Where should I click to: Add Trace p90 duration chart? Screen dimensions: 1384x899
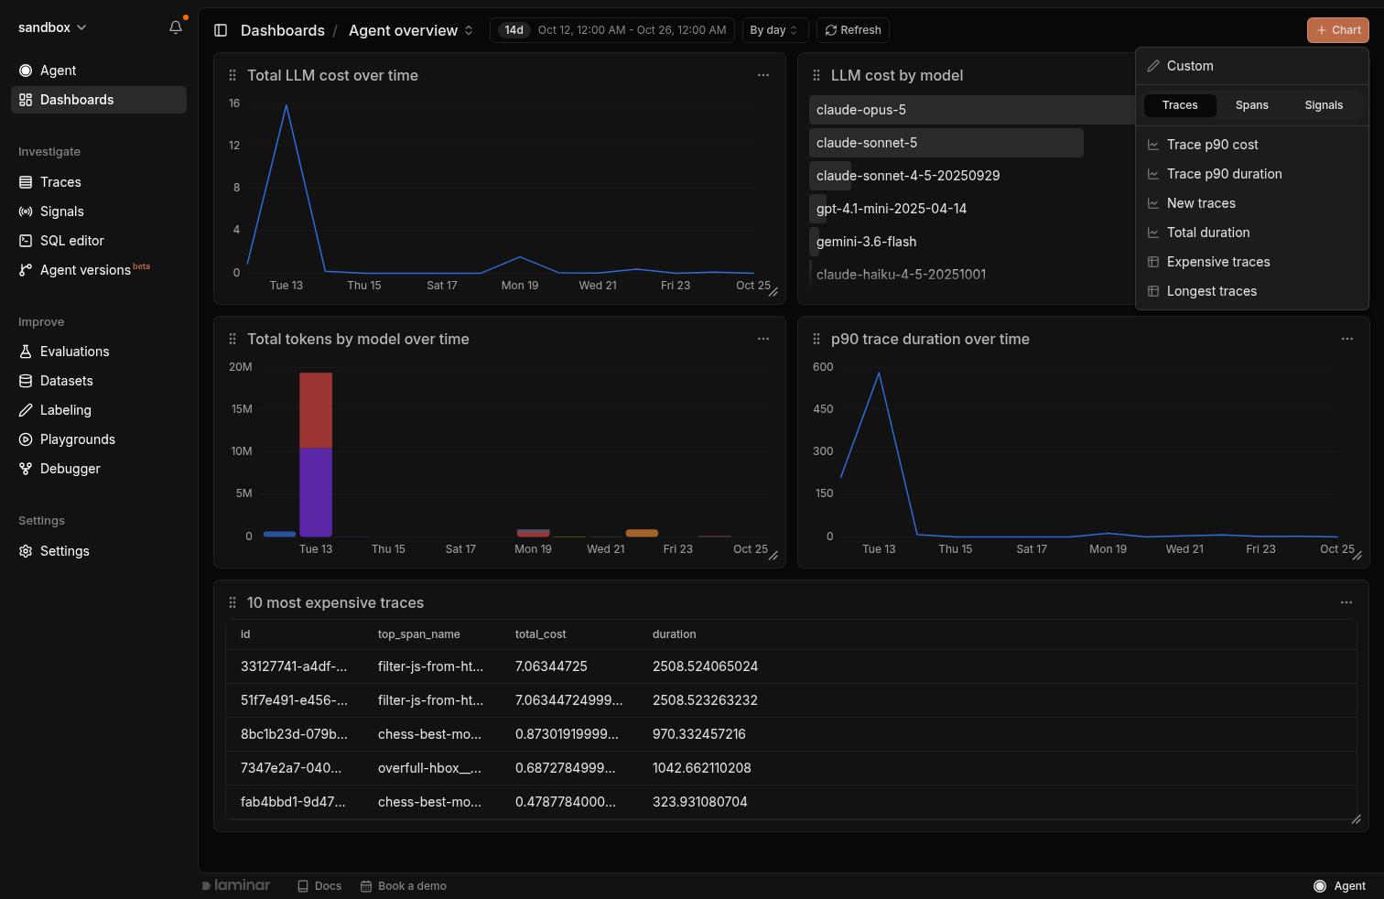(x=1252, y=174)
